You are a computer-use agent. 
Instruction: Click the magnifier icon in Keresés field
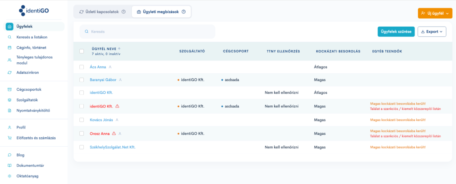[86, 32]
